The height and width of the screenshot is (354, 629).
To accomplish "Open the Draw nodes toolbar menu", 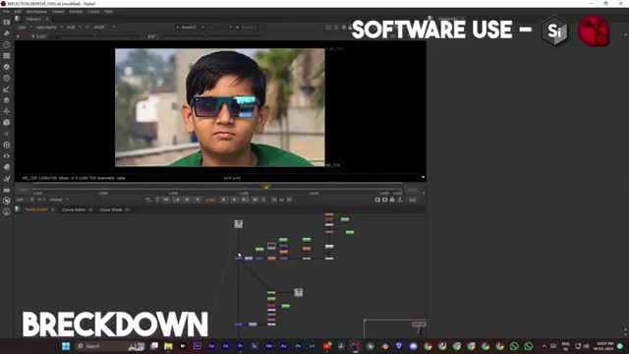I will point(7,33).
